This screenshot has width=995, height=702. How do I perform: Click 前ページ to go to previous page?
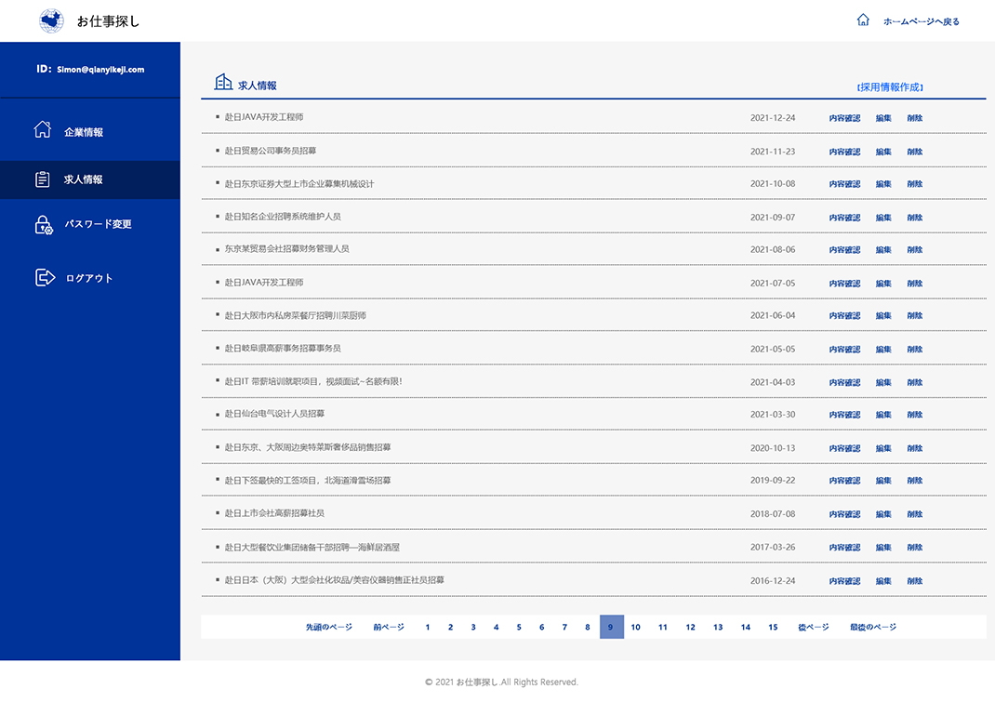[x=389, y=628]
